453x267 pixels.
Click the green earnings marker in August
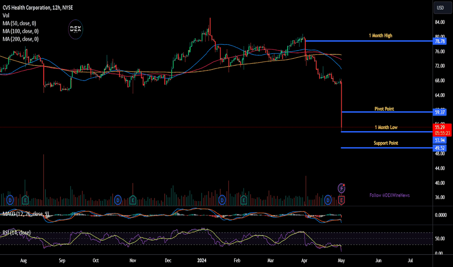(x=25, y=200)
